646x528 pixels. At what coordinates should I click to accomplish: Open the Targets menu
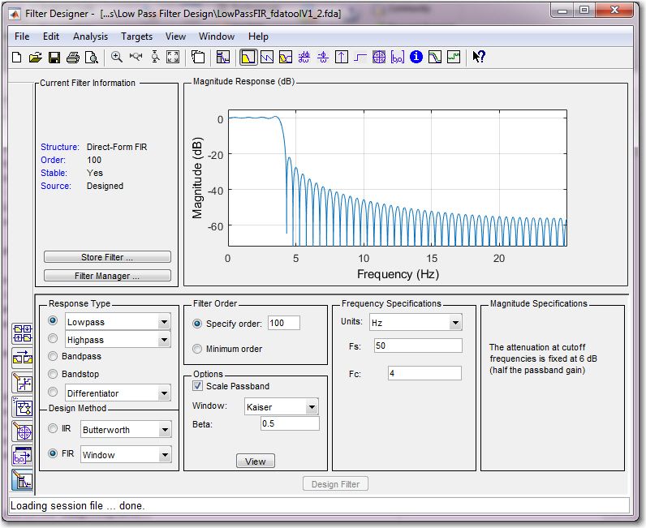[137, 36]
